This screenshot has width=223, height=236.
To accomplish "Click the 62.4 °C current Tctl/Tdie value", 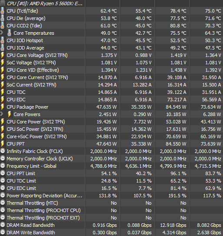I will [109, 11].
